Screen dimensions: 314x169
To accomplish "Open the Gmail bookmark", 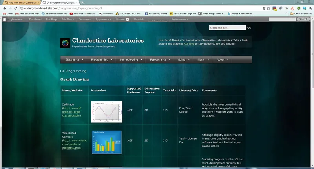I will click(7, 14).
